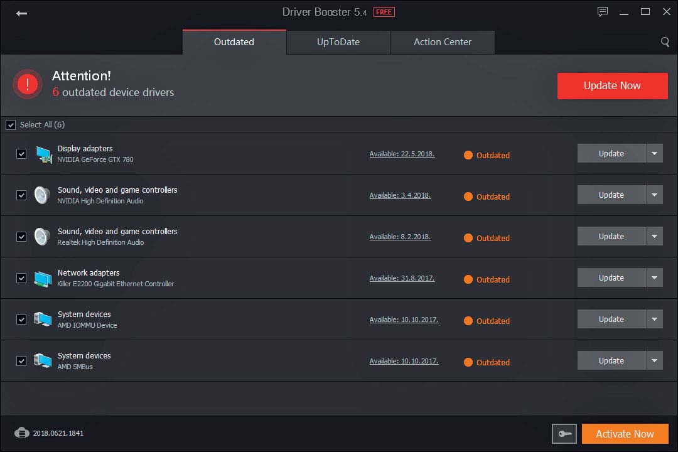Screen dimensions: 678x452
Task: Select the Display adapters row title
Action: point(85,148)
